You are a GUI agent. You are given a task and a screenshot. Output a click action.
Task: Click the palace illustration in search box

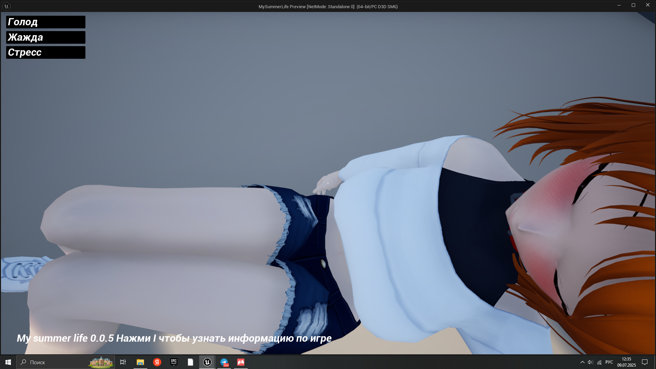point(101,362)
